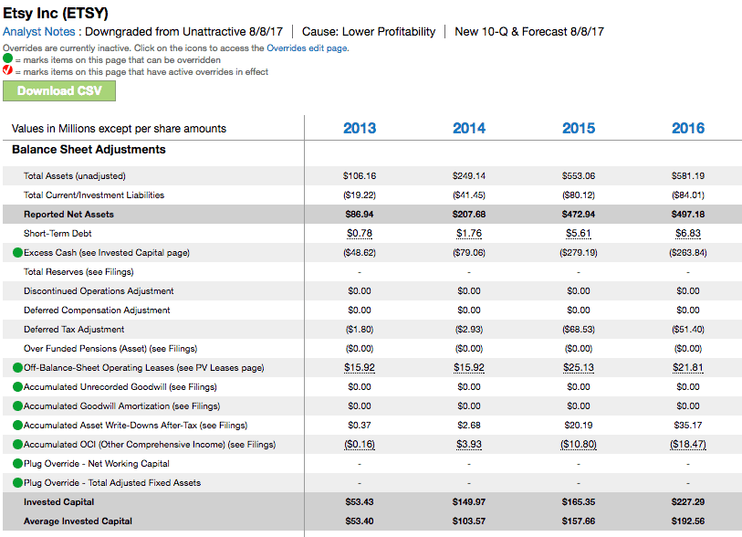Viewport: 742px width, 537px height.
Task: Open 2014 Accumulated OCI value $3.93
Action: point(469,445)
